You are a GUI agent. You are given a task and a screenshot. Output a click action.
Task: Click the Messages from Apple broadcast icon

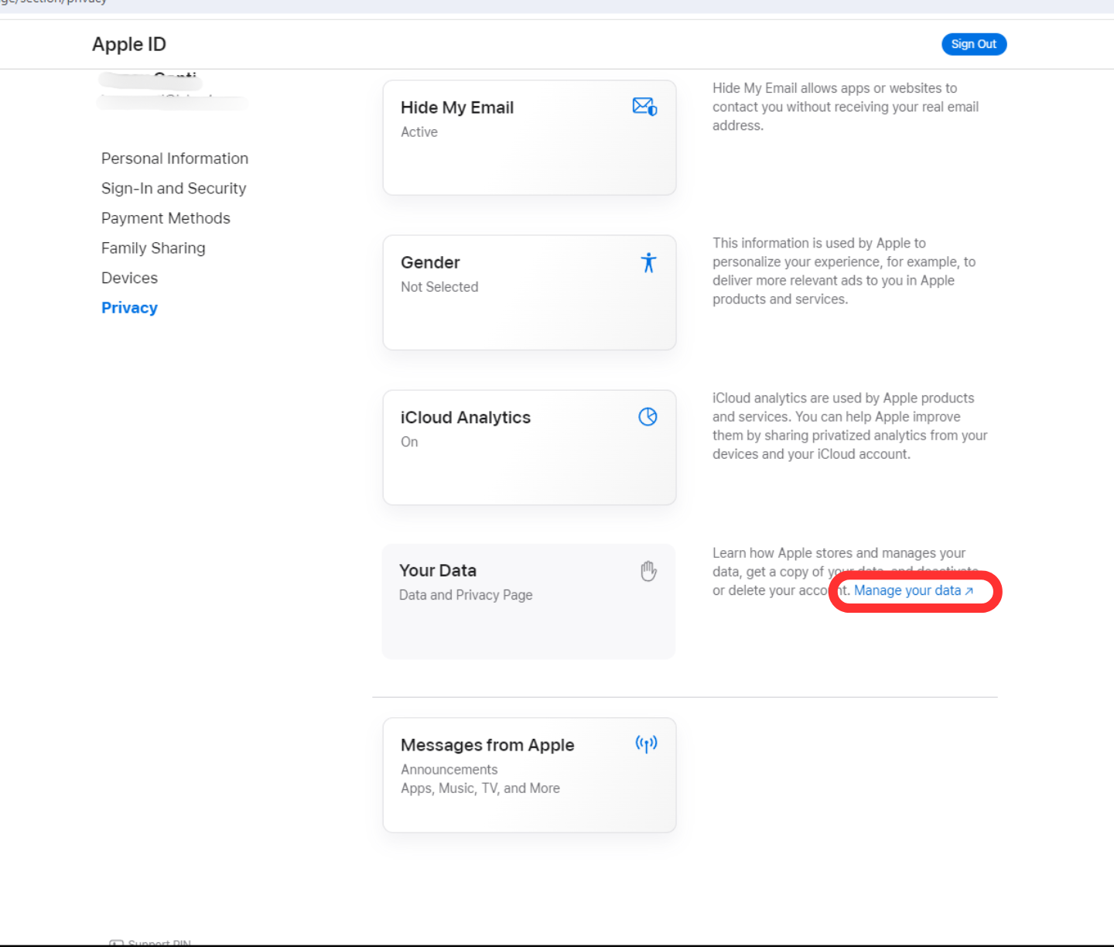point(646,744)
